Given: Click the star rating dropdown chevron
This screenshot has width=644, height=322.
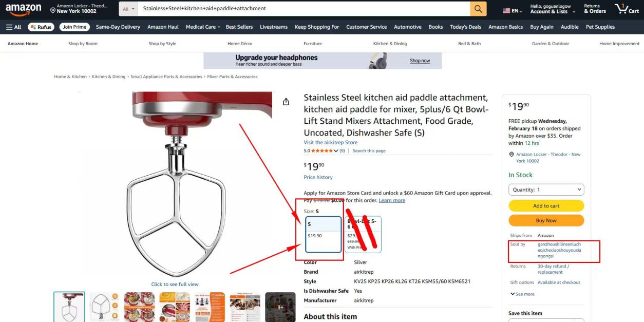Looking at the screenshot, I should [336, 151].
